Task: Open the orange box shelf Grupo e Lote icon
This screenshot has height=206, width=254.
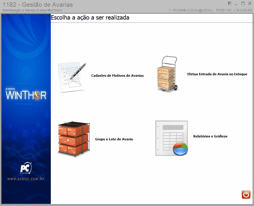Action: [74, 139]
